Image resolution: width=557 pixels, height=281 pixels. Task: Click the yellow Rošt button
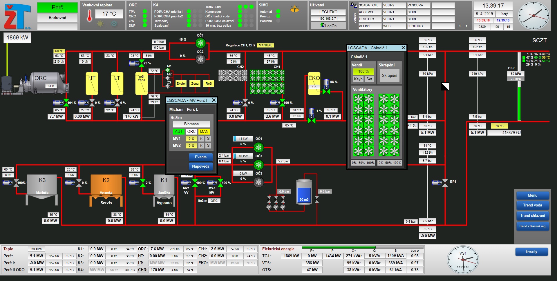(x=209, y=84)
